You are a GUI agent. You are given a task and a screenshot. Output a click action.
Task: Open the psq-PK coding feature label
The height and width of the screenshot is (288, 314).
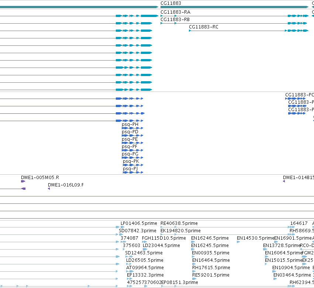pos(131,161)
